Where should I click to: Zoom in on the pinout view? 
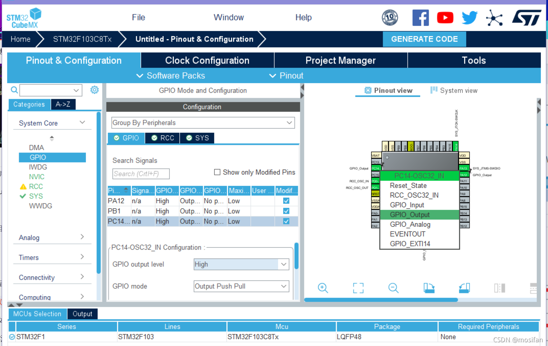[x=323, y=288]
